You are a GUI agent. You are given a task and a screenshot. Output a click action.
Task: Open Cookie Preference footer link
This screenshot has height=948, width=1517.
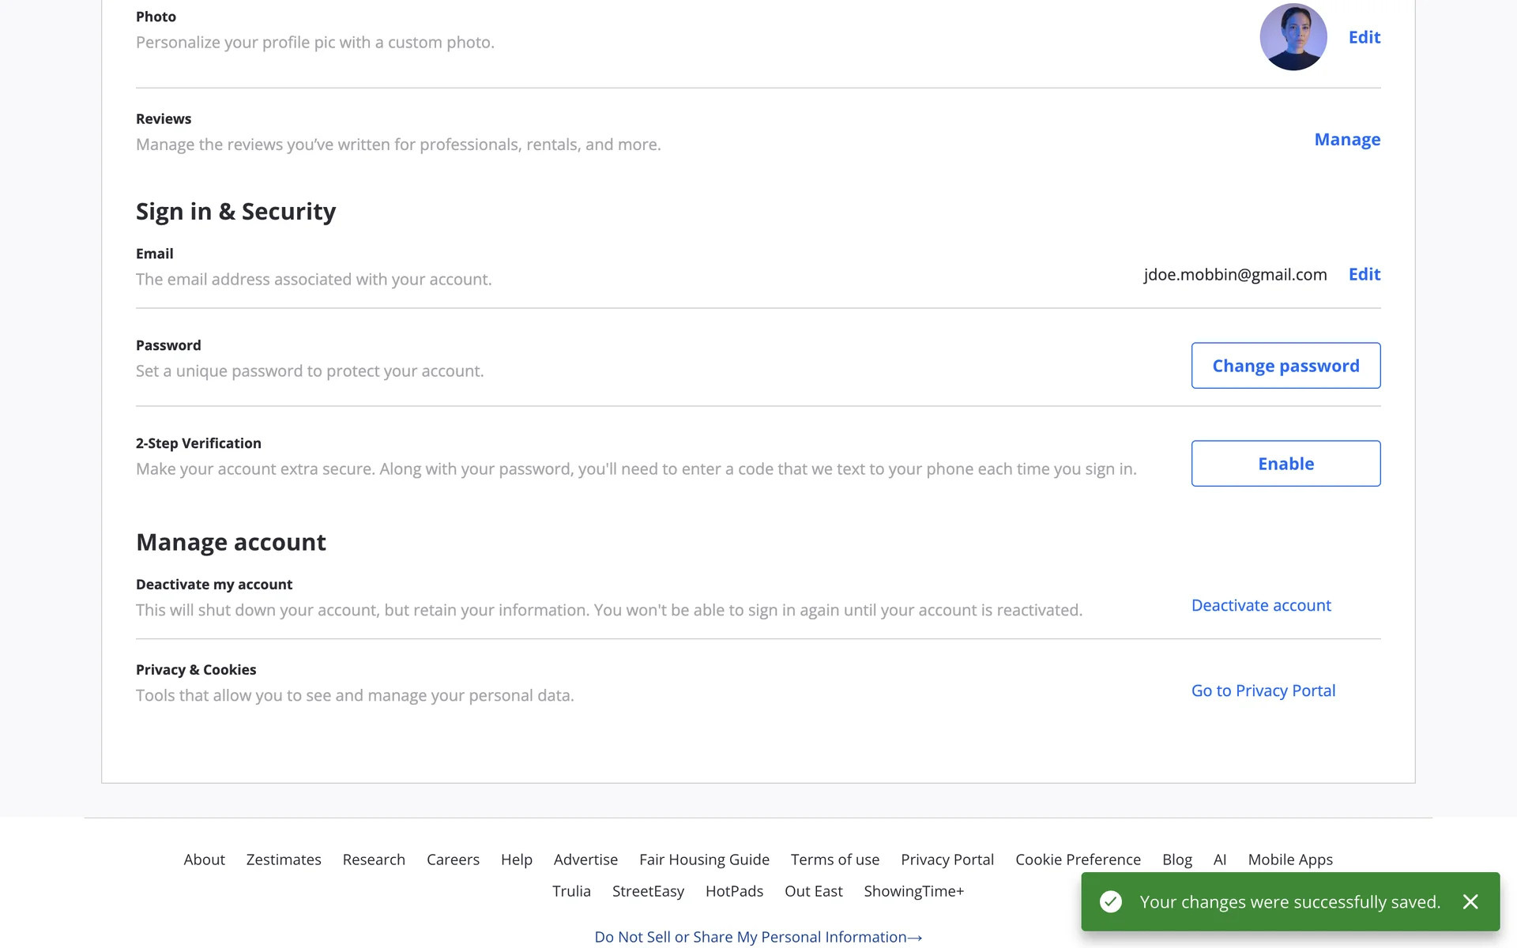pyautogui.click(x=1078, y=860)
